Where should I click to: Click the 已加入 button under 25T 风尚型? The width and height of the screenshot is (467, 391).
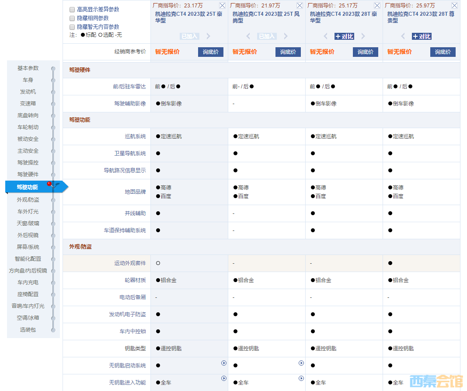click(266, 36)
